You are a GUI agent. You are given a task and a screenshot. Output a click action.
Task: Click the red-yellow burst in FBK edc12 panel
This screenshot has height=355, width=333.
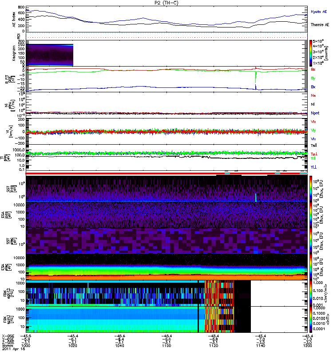click(x=219, y=293)
